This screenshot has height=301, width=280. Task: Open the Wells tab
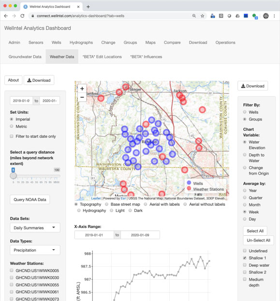point(57,43)
